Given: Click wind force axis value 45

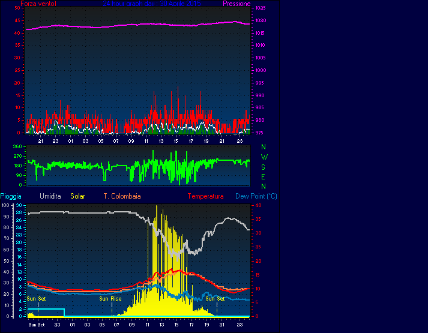Looking at the screenshot, I should coord(17,20).
